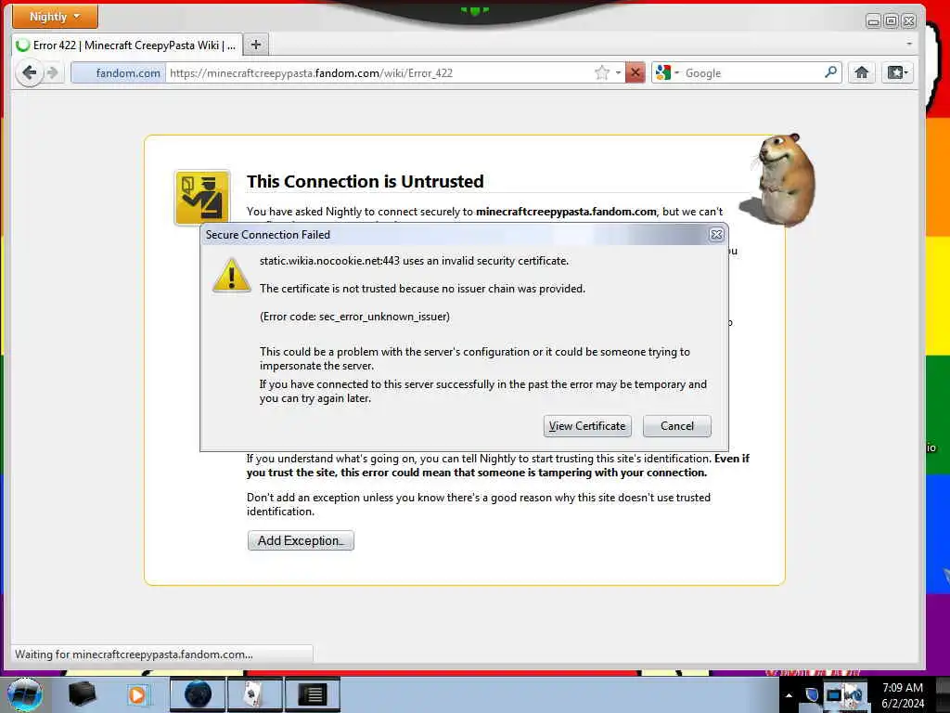
Task: Switch to the Nightly globe taskbar icon
Action: [198, 694]
